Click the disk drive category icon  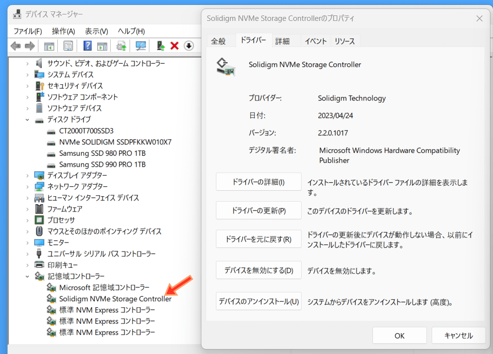39,120
